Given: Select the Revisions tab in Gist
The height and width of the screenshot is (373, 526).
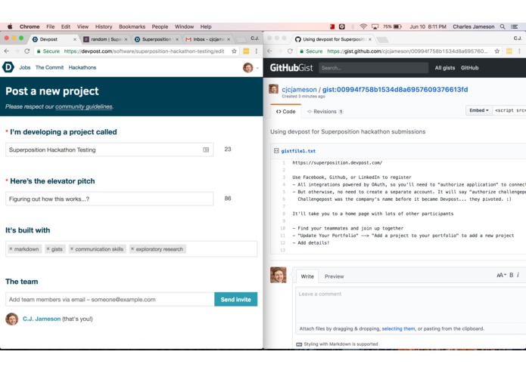Looking at the screenshot, I should tap(325, 112).
